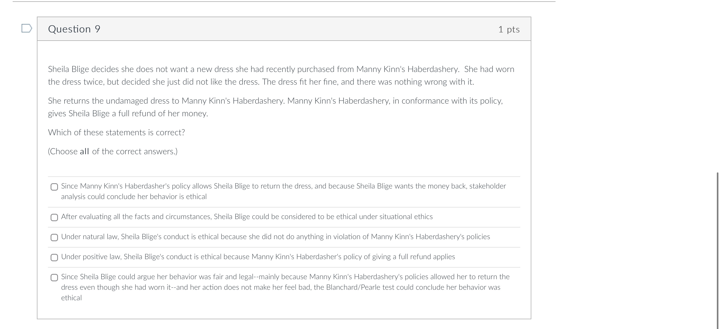Click the 1 pts label
This screenshot has width=720, height=329.
pyautogui.click(x=509, y=29)
